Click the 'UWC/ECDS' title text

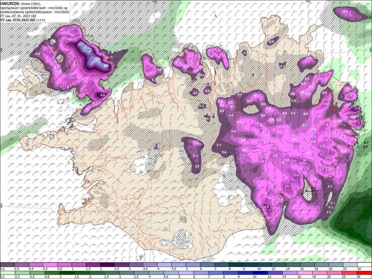point(10,3)
